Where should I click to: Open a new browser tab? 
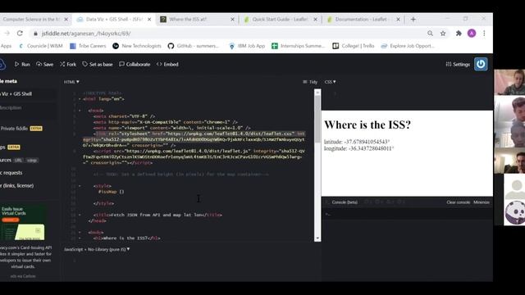pos(413,20)
